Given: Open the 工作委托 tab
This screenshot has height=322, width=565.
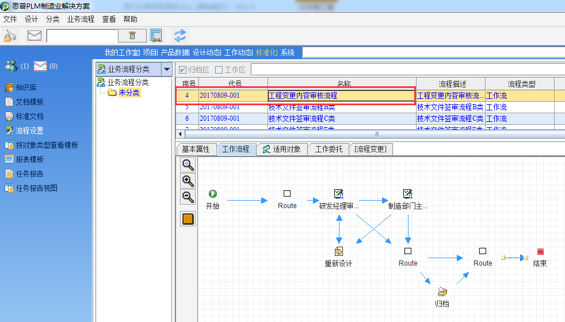Looking at the screenshot, I should (329, 149).
